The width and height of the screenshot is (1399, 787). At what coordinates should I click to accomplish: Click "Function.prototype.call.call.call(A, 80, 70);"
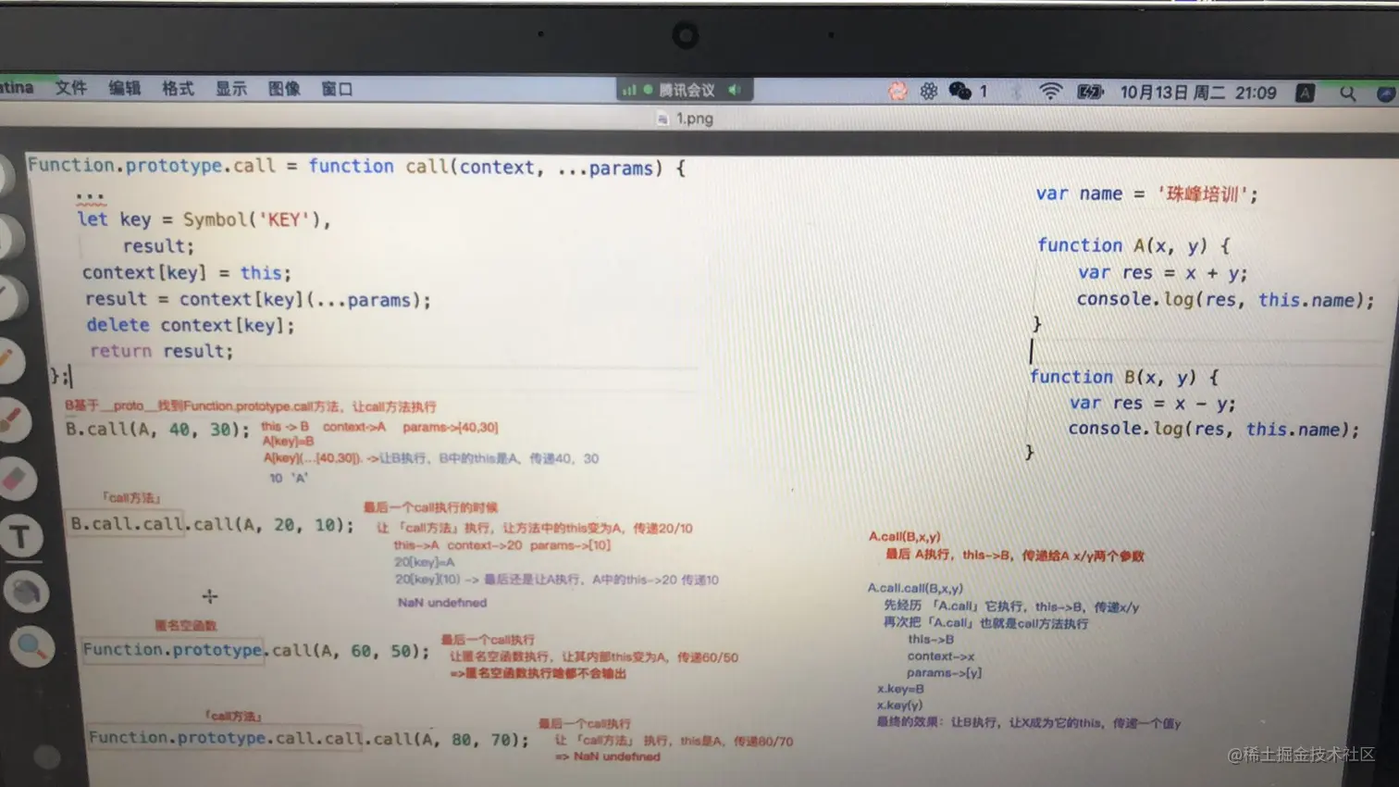(x=309, y=738)
